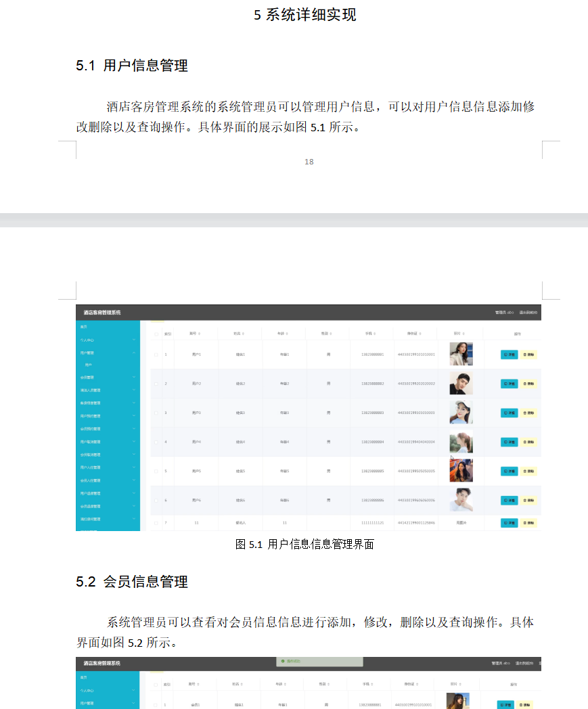This screenshot has width=588, height=709.
Task: Sort the 年龄 column using its arrow icon
Action: 288,332
